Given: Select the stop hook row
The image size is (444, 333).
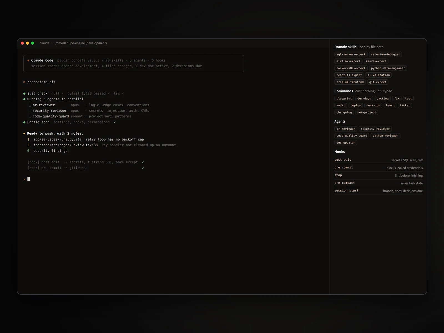Looking at the screenshot, I should coord(379,175).
